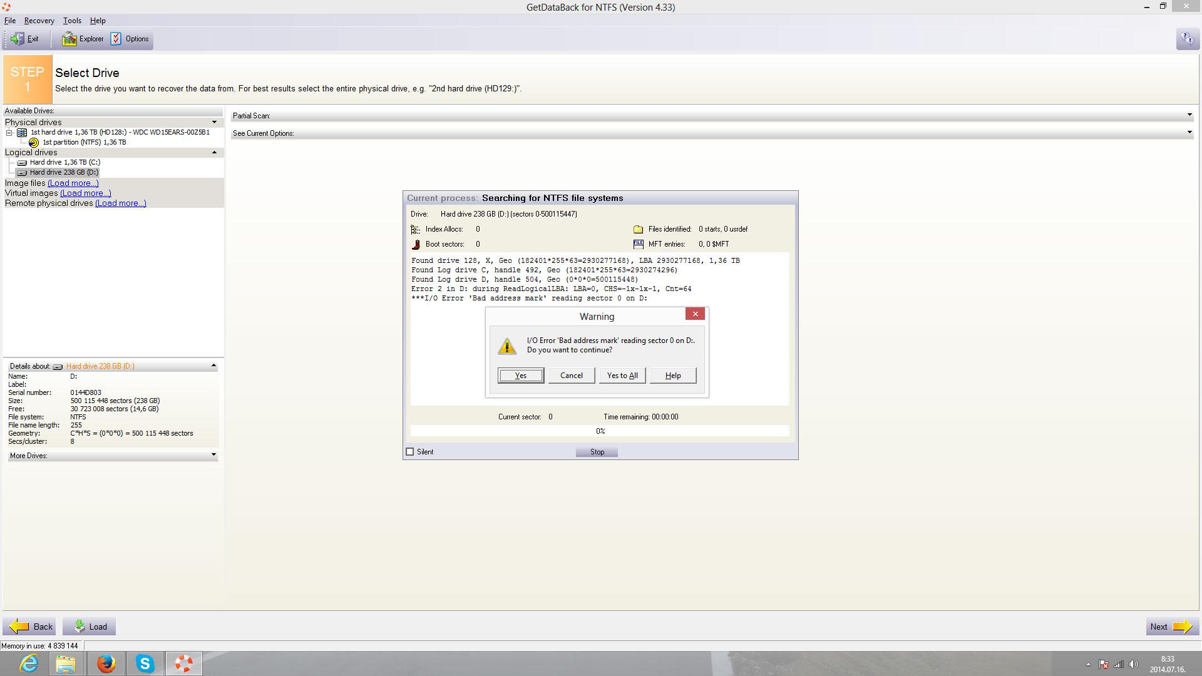Open the Options toolbar button

pos(130,39)
